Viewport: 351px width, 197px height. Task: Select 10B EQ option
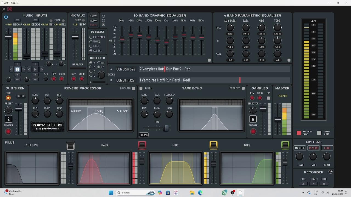91,42
